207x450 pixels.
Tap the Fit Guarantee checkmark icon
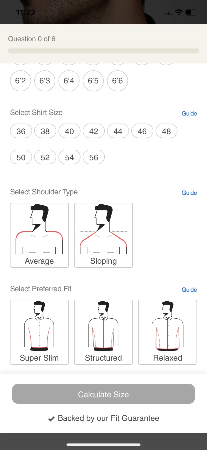pyautogui.click(x=51, y=419)
